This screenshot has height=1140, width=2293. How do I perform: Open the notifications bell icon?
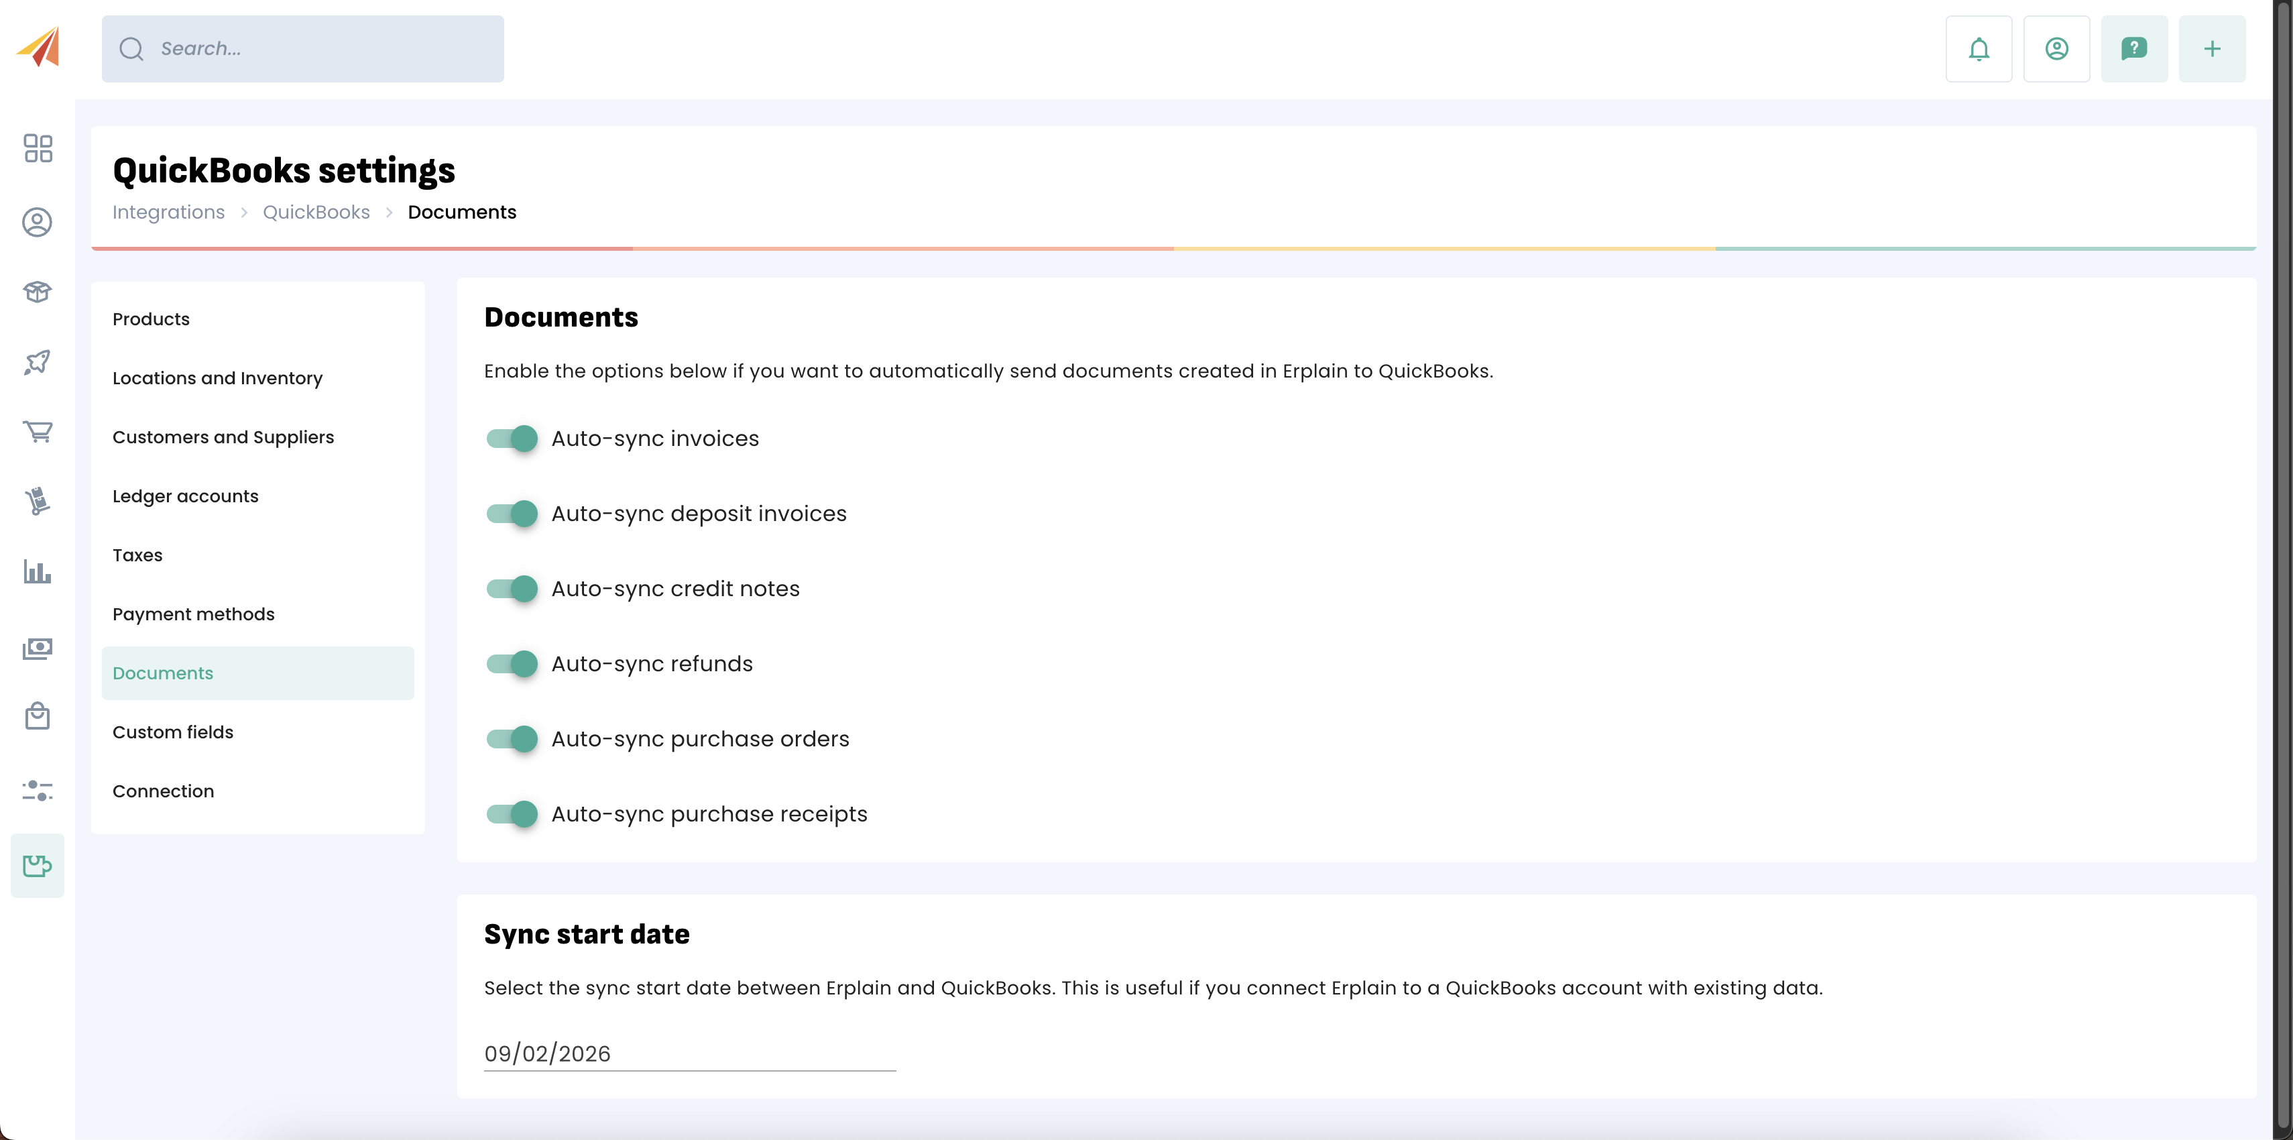pos(1978,49)
